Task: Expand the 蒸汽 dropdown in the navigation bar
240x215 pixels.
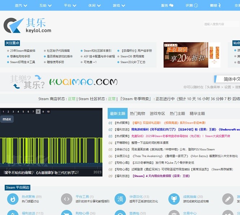Action: 21,5
